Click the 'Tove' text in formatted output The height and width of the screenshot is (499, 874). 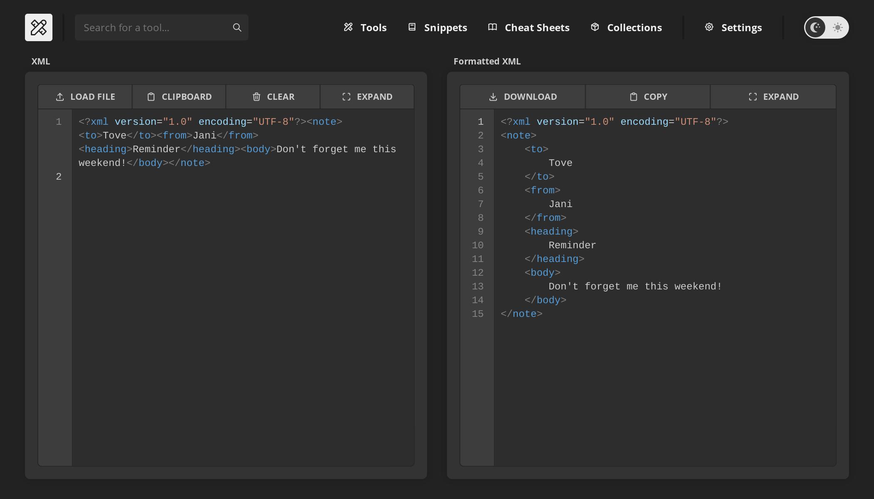[x=560, y=163]
